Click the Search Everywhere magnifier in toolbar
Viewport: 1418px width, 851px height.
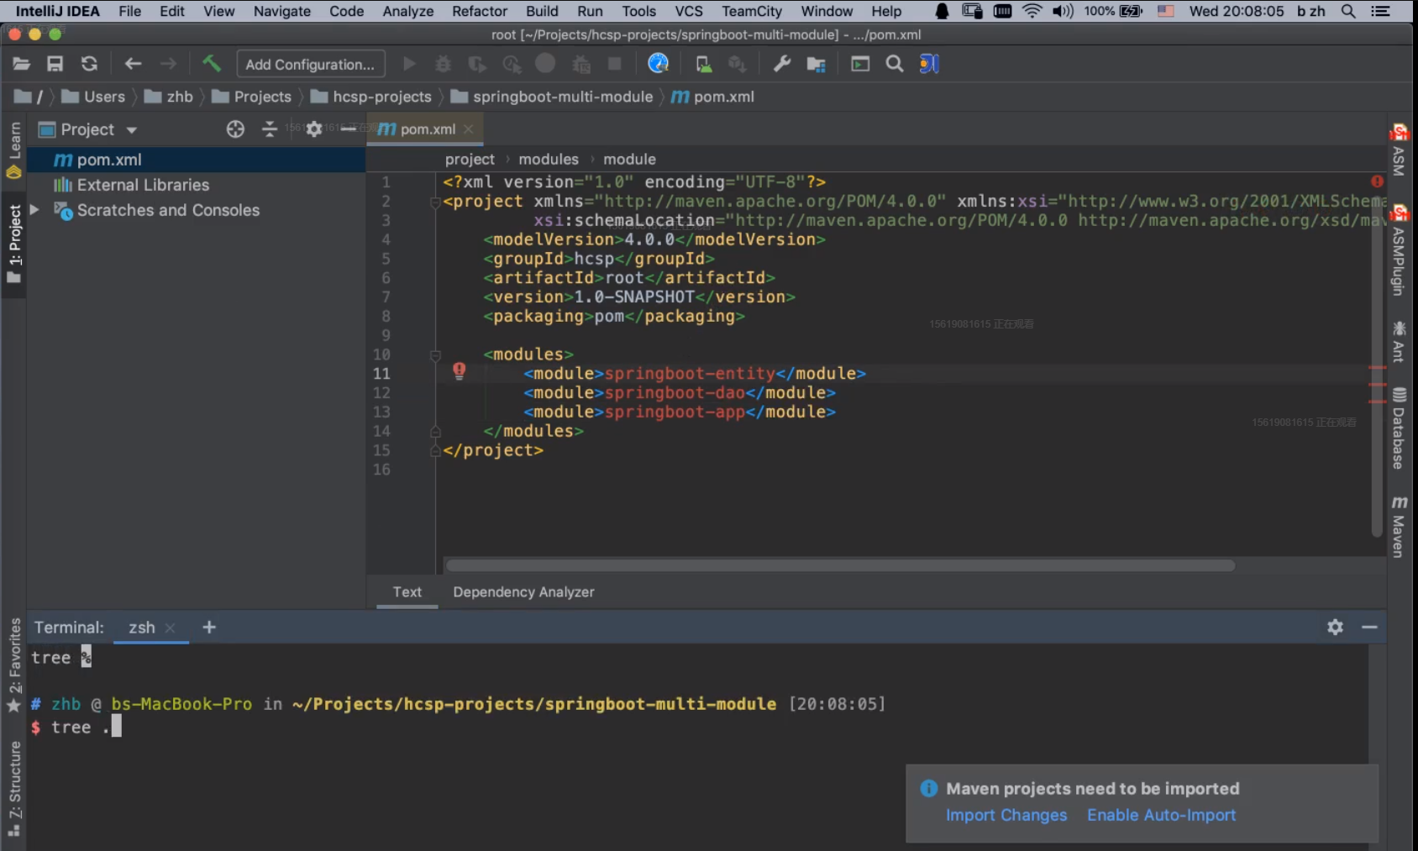[895, 64]
